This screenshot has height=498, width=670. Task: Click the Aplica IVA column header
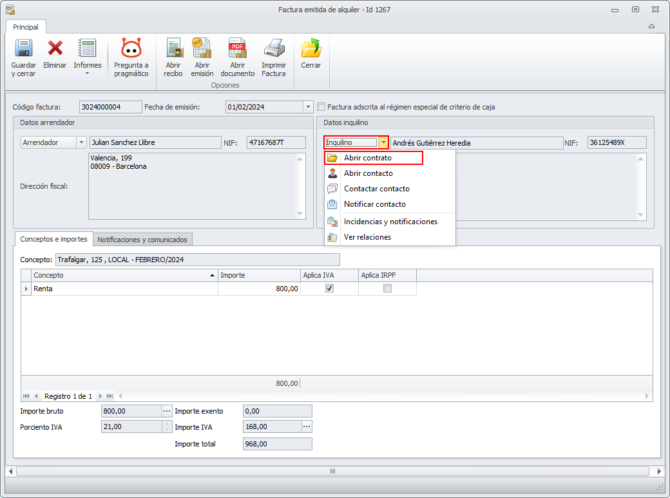pos(329,275)
